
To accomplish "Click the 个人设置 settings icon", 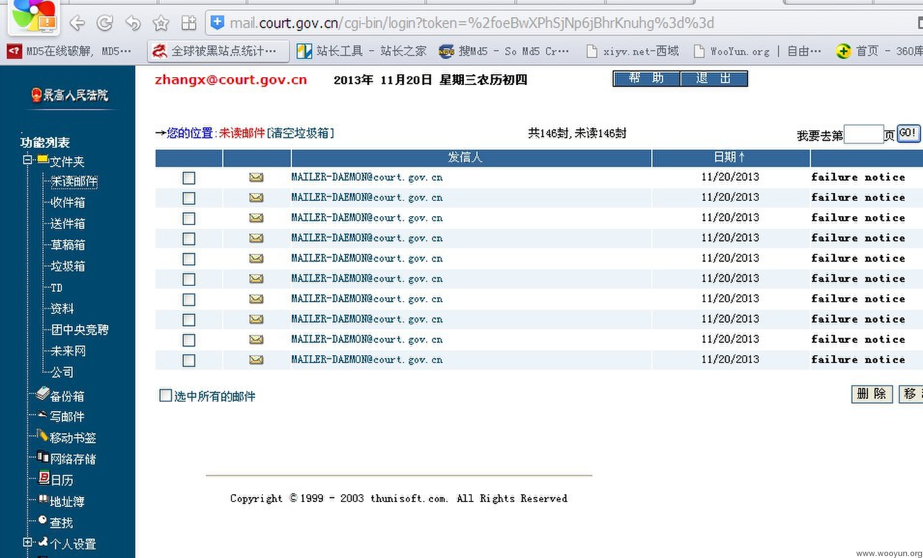I will click(43, 542).
